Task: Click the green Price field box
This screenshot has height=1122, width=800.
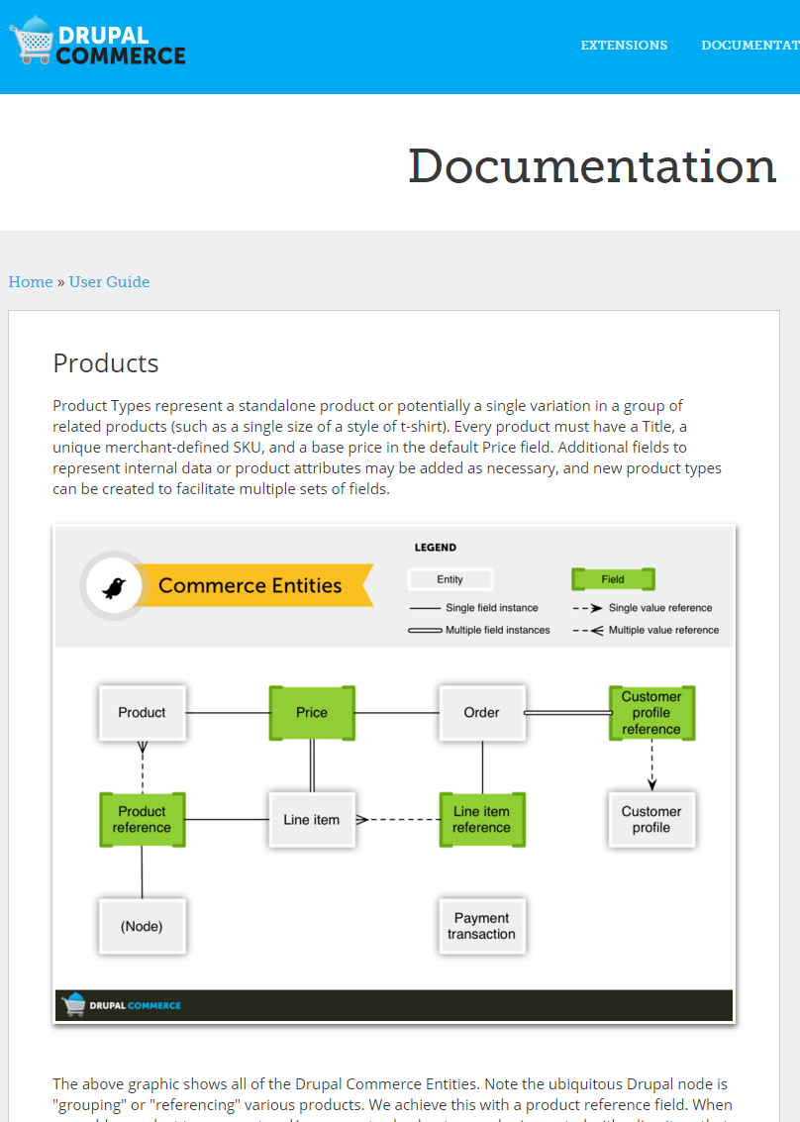Action: [x=312, y=713]
